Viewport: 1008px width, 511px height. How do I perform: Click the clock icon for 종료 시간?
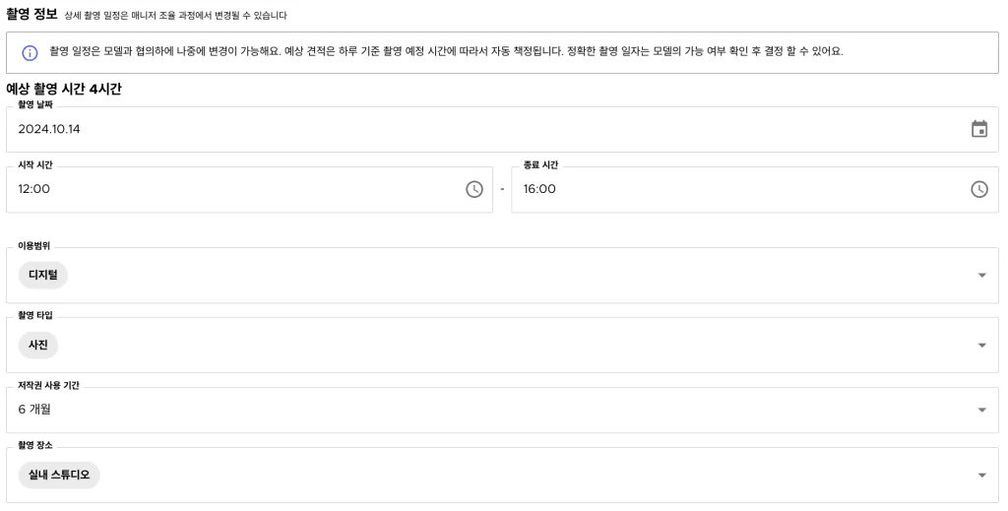(978, 189)
